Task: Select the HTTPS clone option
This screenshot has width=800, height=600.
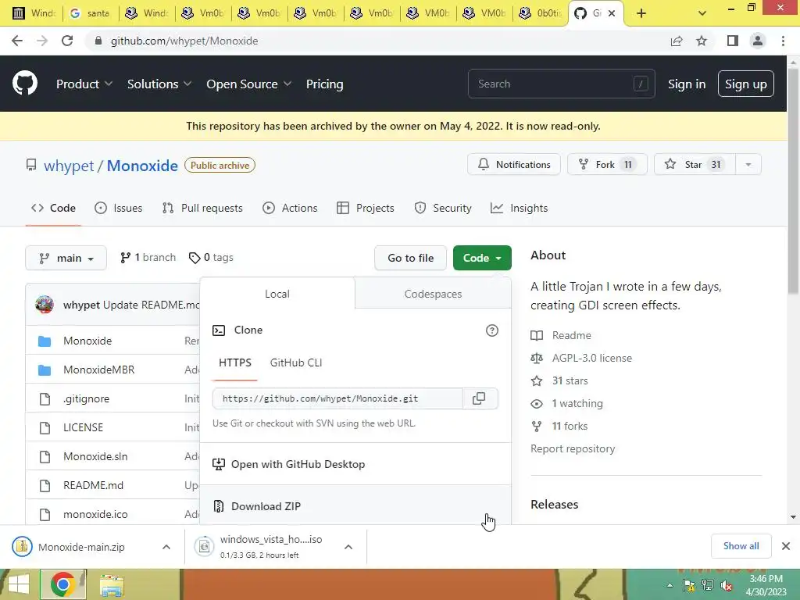Action: (x=235, y=362)
